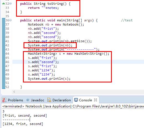Image resolution: width=144 pixels, height=128 pixels.
Task: Click the '<terminated> Notebook' console status text
Action: [x=22, y=106]
